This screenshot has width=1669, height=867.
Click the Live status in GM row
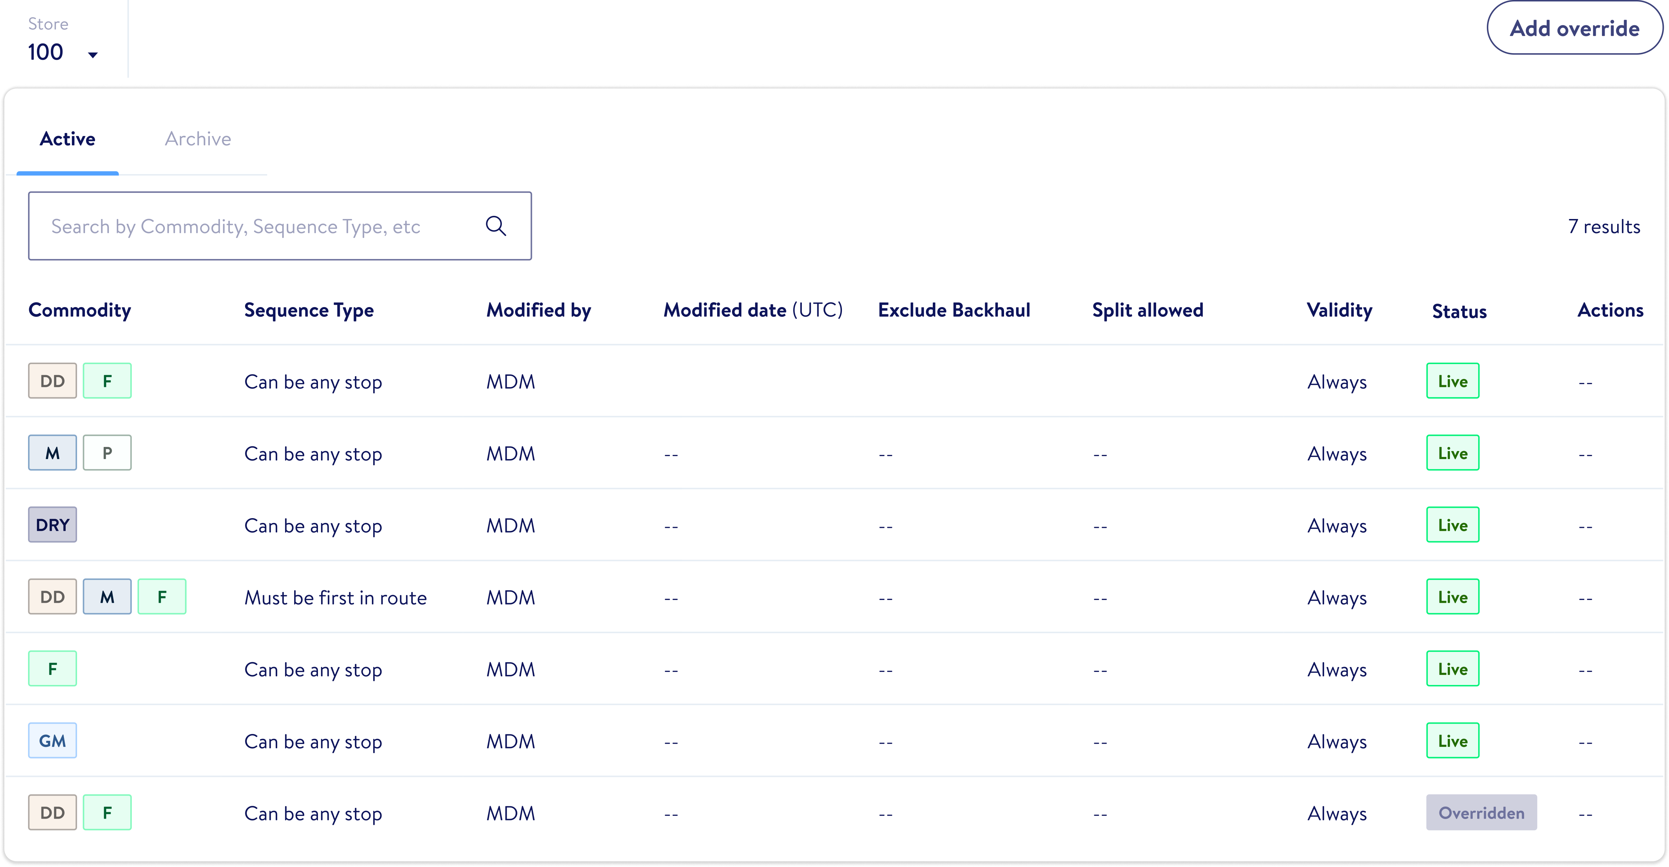1453,741
